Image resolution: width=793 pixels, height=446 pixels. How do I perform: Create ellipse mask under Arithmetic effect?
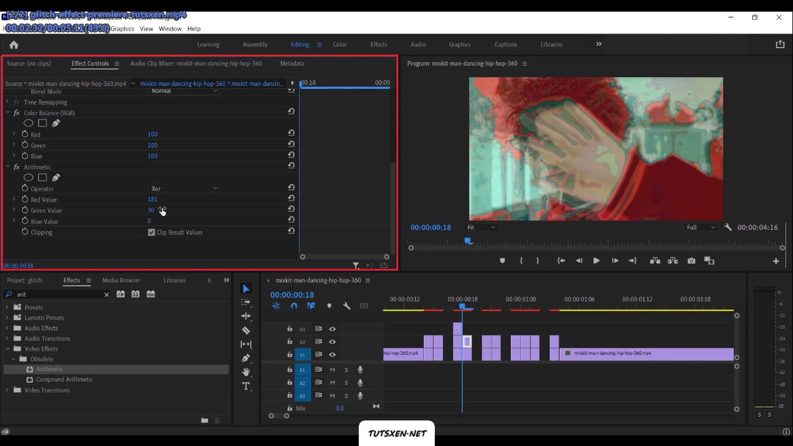28,178
